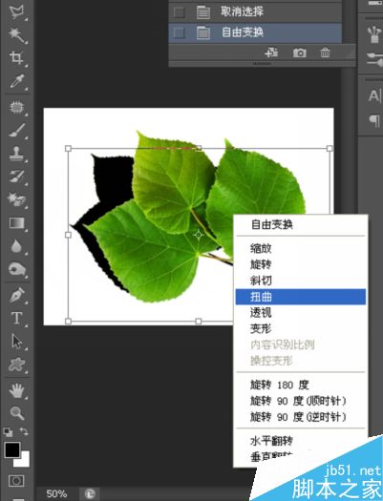Click the left-middle transform handle
Image resolution: width=383 pixels, height=501 pixels.
68,235
